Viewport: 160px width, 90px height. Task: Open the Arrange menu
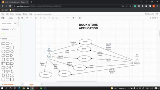[18, 14]
